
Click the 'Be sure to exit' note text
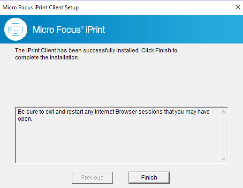(x=114, y=115)
